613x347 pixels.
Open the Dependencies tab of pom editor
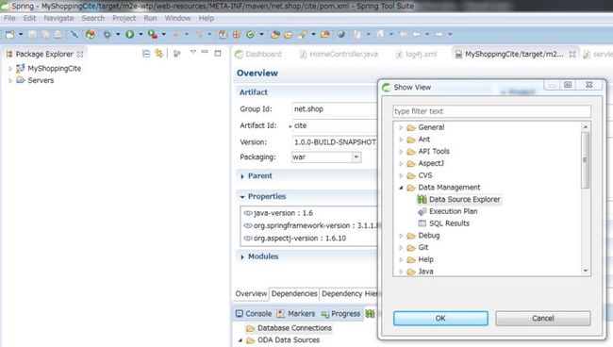pos(294,293)
